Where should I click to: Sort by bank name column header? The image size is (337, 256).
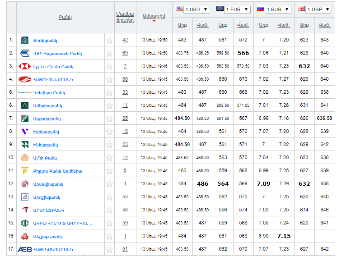65,18
